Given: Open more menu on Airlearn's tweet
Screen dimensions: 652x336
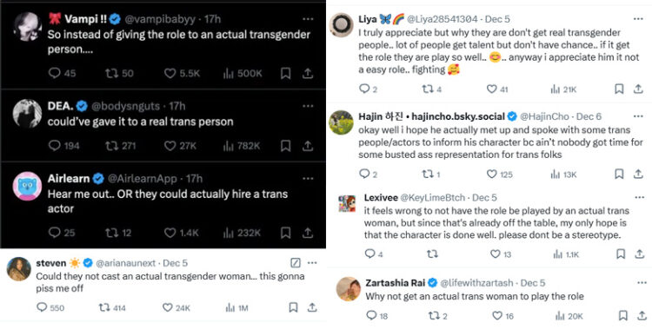Looking at the screenshot, I should (308, 179).
